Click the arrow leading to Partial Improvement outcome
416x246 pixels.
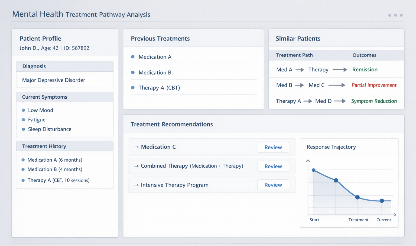pyautogui.click(x=337, y=85)
